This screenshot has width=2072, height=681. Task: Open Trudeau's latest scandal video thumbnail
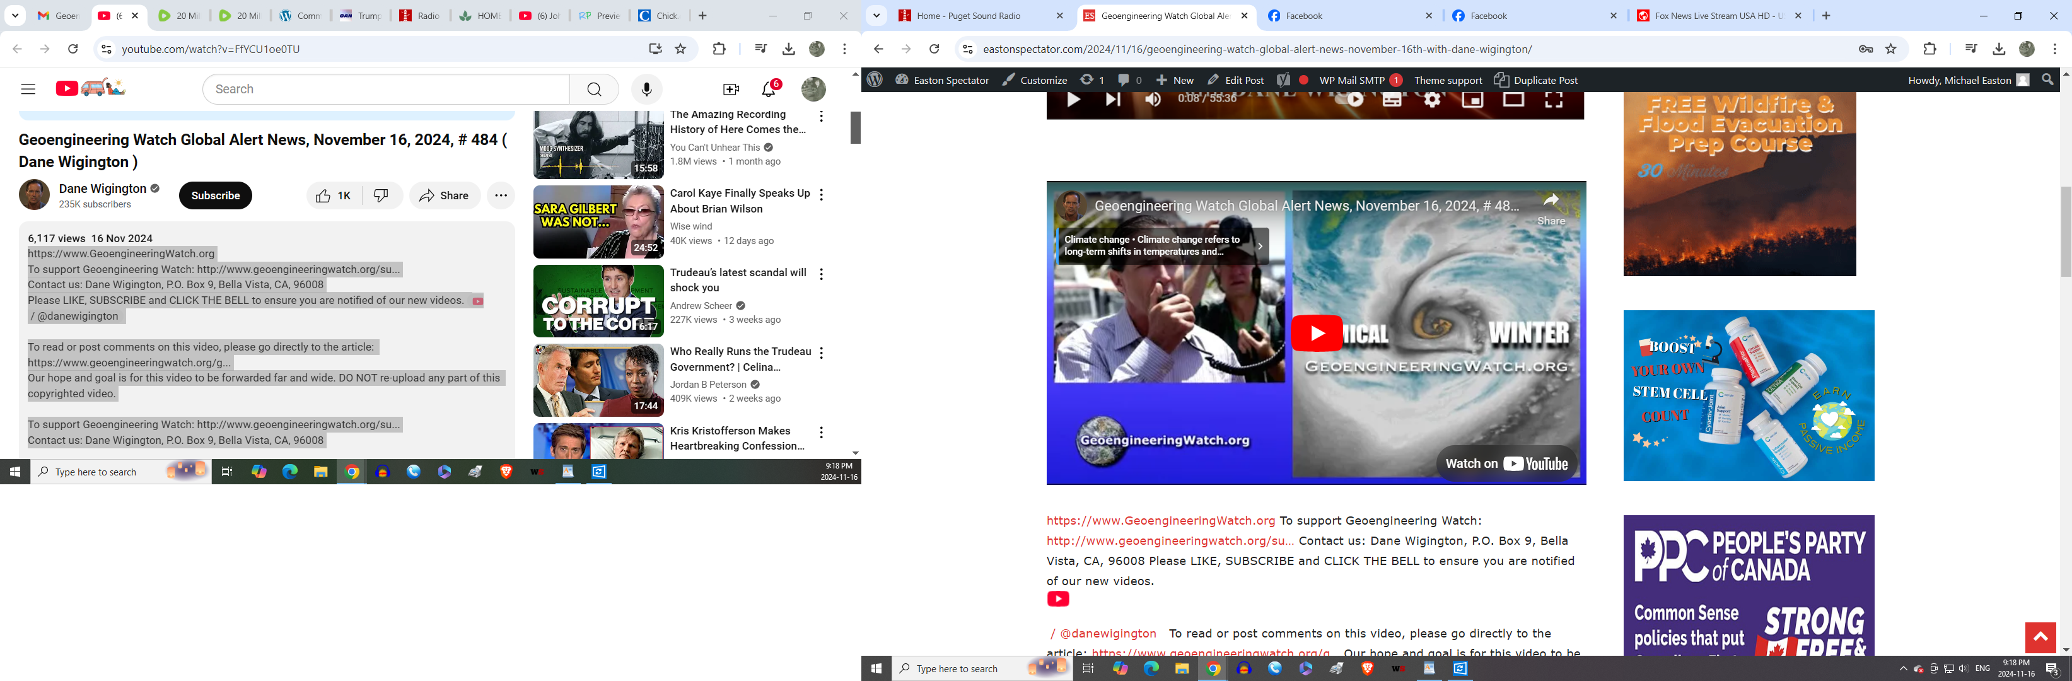pyautogui.click(x=598, y=301)
